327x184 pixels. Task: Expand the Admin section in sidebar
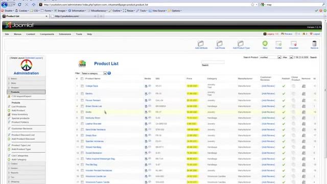(26, 79)
